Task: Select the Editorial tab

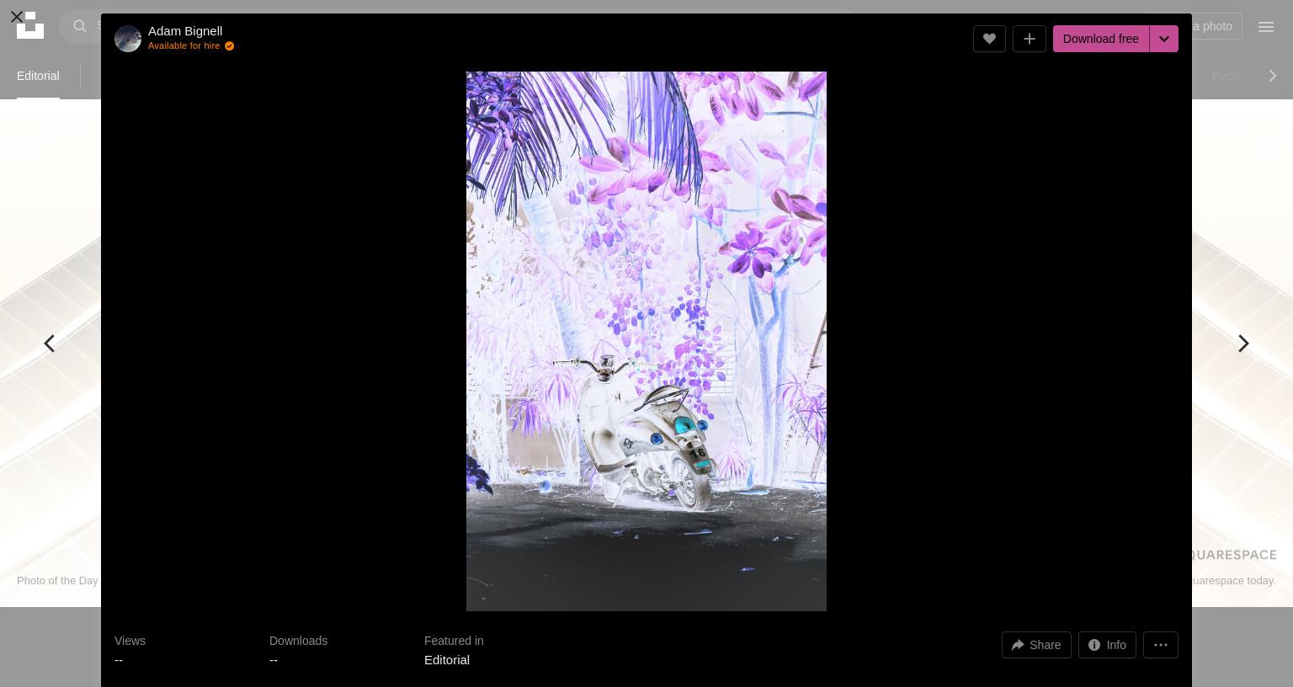Action: 38,76
